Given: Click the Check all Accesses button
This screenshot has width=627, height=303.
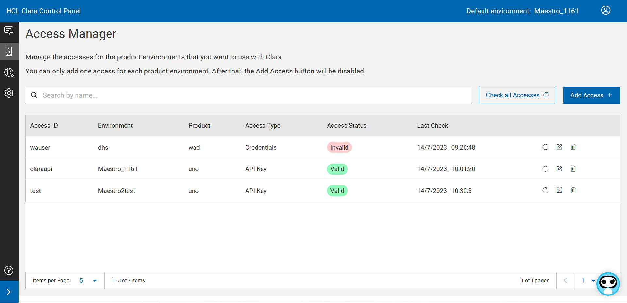Looking at the screenshot, I should [517, 95].
